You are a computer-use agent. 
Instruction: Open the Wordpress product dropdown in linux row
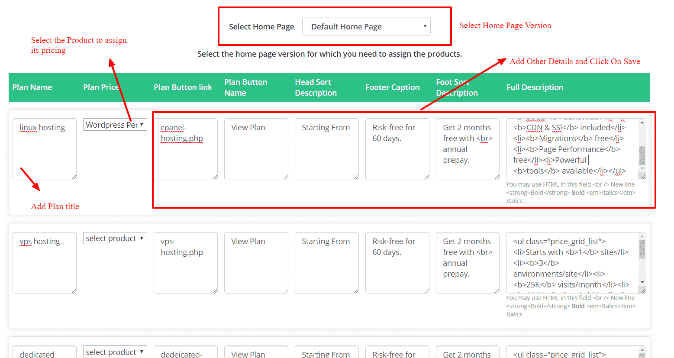115,125
